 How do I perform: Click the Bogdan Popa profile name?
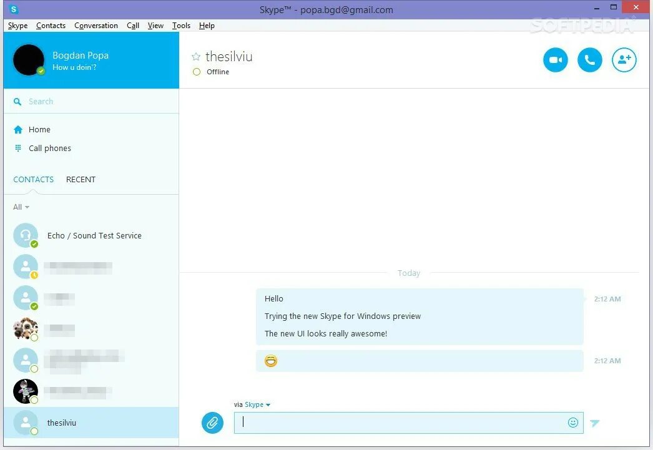coord(81,56)
